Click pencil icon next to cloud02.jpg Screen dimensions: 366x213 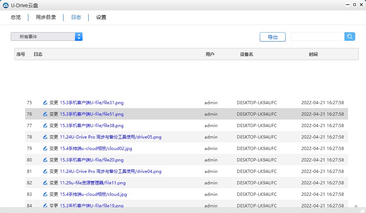(x=45, y=148)
